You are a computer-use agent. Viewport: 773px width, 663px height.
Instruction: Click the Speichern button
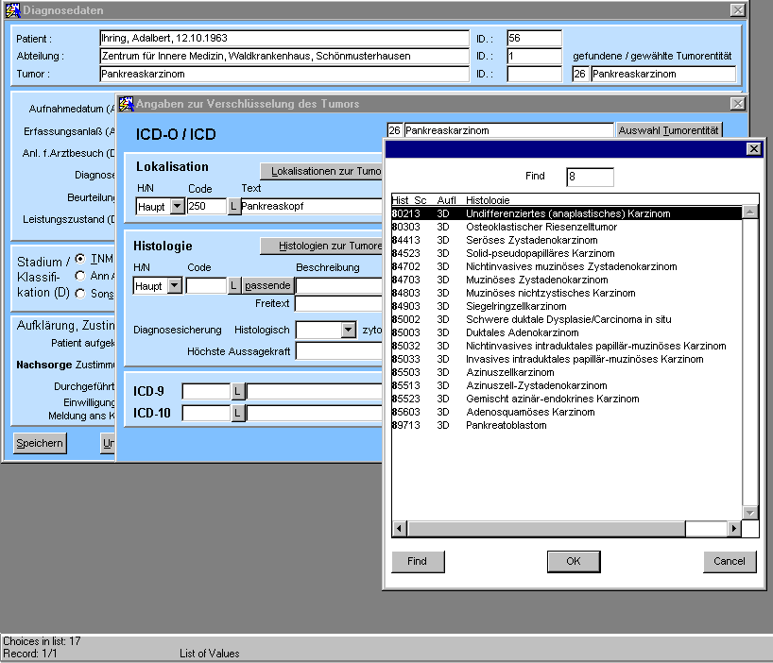click(x=40, y=443)
